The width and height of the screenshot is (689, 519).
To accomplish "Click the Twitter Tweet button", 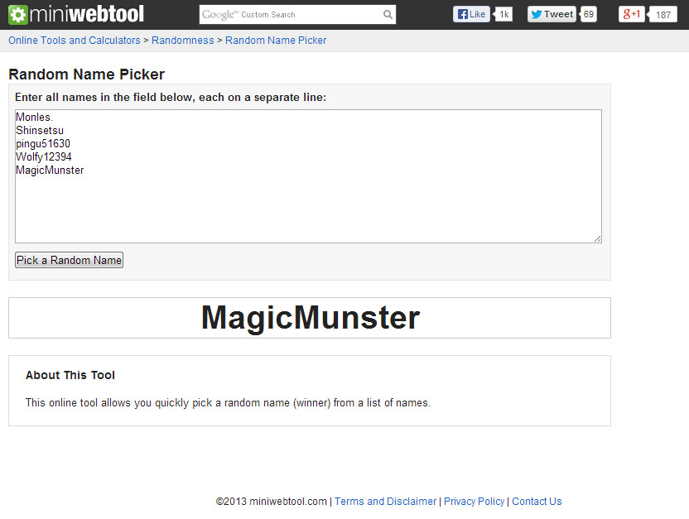I will [x=552, y=14].
